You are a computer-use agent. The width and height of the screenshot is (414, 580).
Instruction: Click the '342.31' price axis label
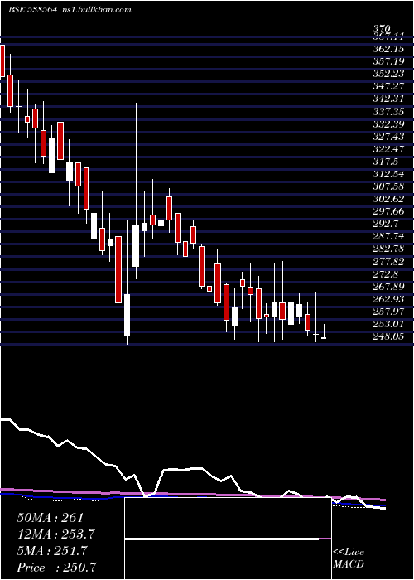point(388,99)
